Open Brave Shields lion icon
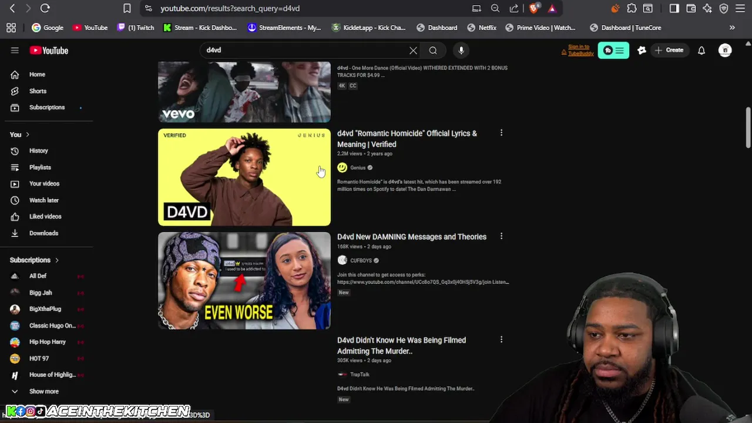 (533, 8)
